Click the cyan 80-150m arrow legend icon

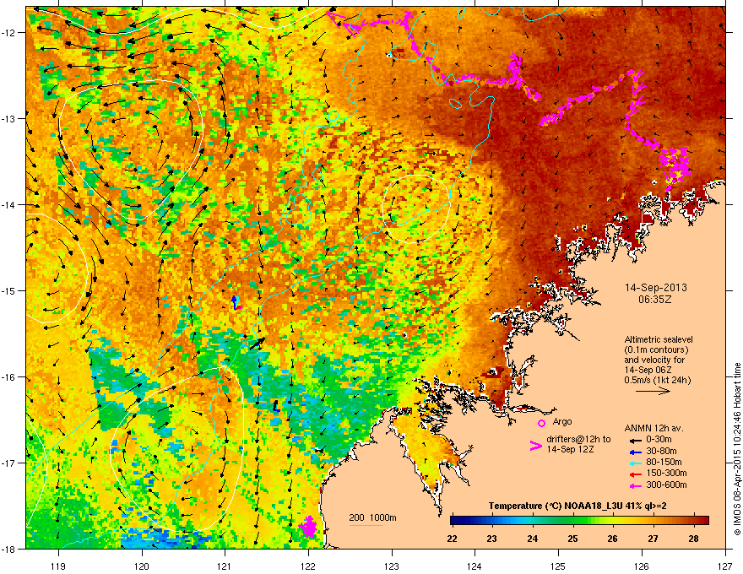[634, 463]
